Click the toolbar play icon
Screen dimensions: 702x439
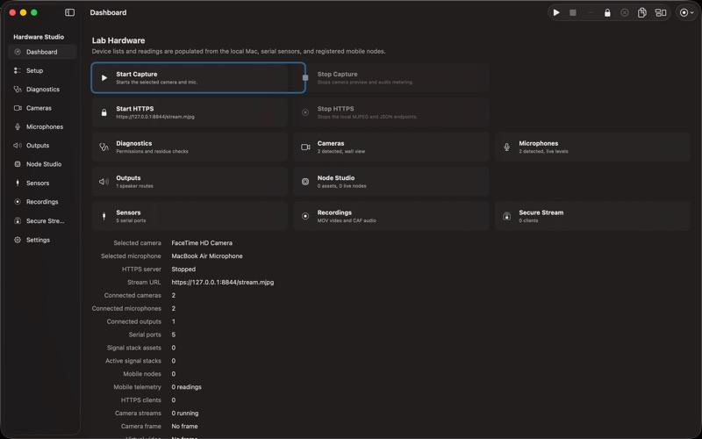(556, 12)
